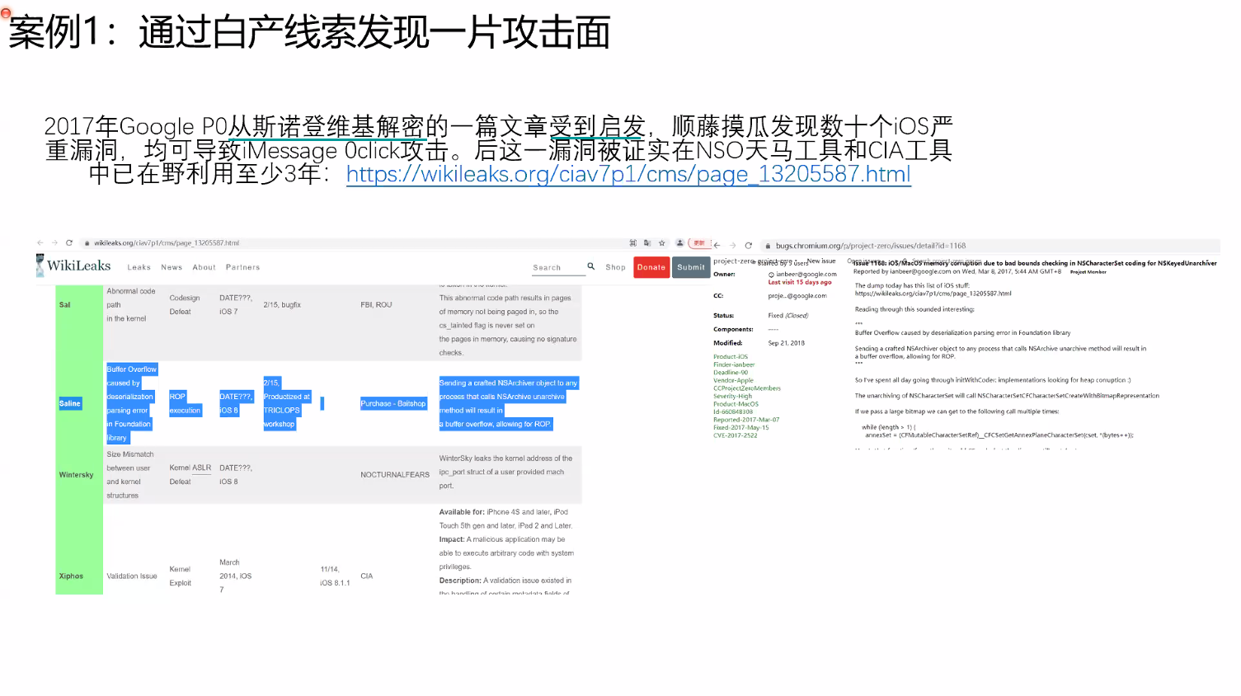Click the Fixed (Closed) status value

tap(788, 316)
